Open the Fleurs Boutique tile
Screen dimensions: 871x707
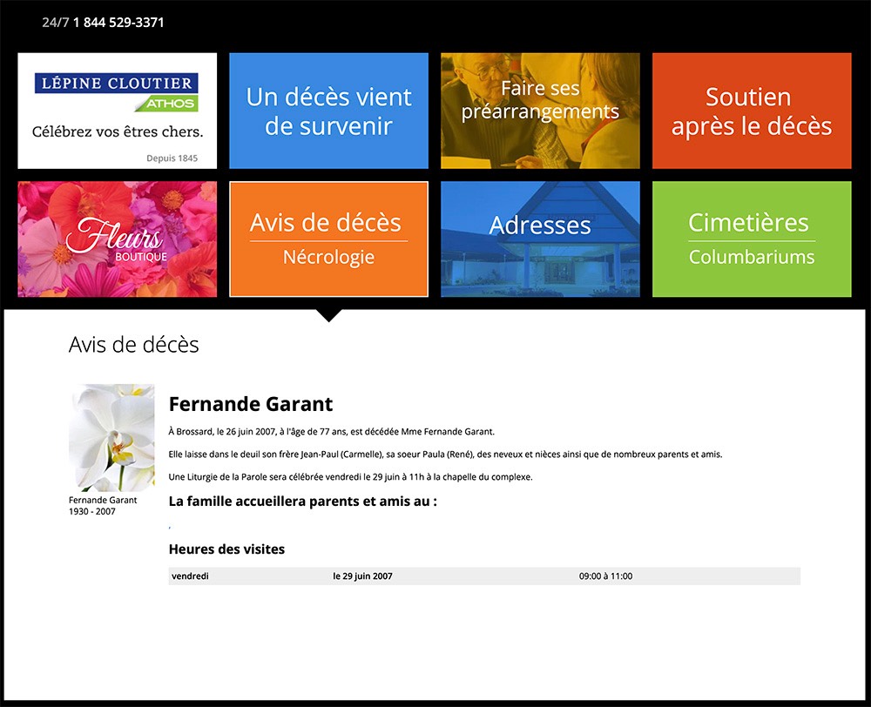[118, 239]
